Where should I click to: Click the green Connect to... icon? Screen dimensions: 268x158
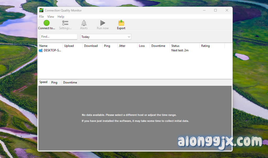[47, 23]
